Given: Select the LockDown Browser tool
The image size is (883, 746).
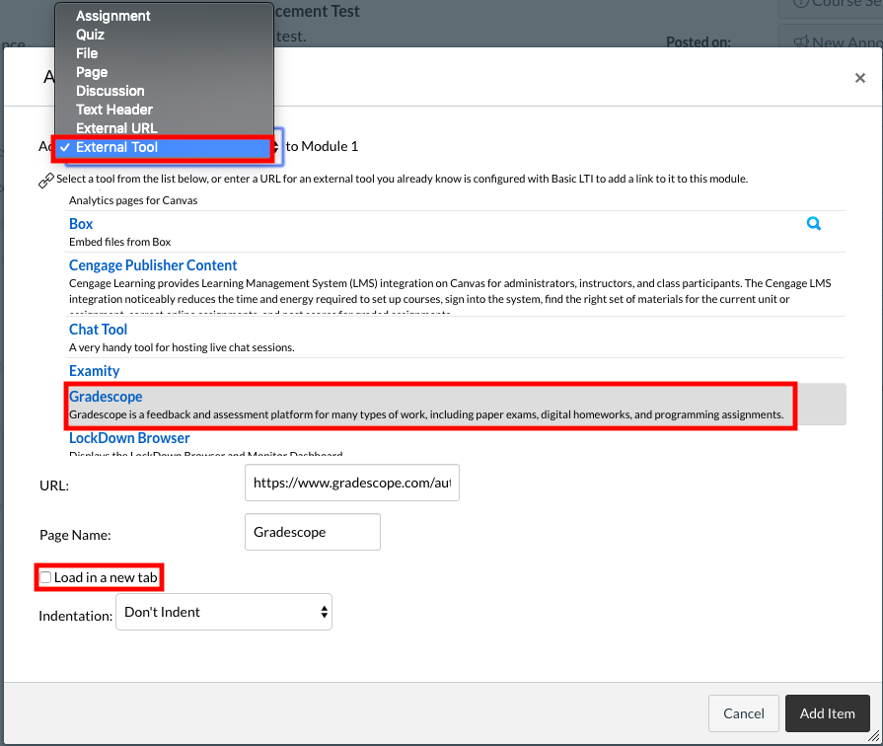Looking at the screenshot, I should [129, 438].
